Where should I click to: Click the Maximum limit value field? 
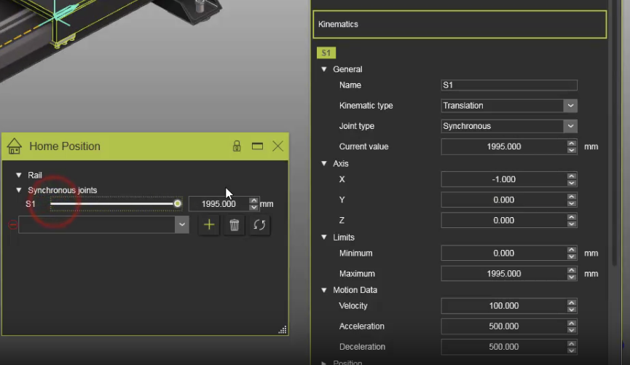point(503,274)
